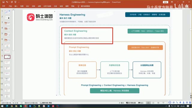Open Reading View from the status bar
The width and height of the screenshot is (192, 108).
pyautogui.click(x=158, y=103)
